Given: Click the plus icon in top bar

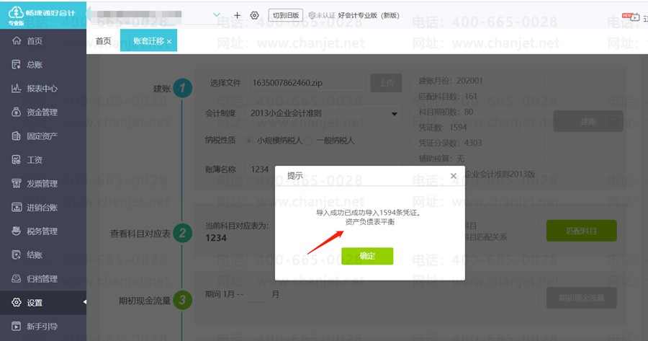Looking at the screenshot, I should (x=237, y=15).
